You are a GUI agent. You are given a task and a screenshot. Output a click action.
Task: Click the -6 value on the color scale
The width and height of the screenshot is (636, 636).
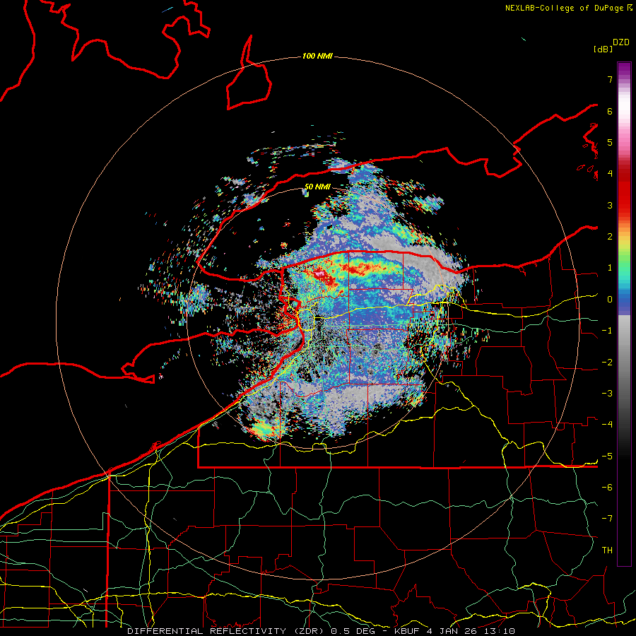click(607, 488)
